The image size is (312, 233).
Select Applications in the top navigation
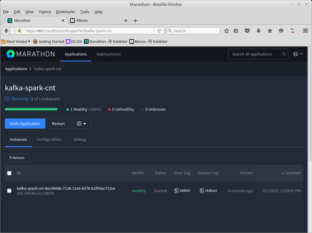coord(76,54)
